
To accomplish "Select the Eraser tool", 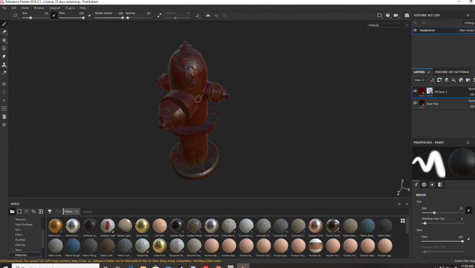I will (4, 32).
